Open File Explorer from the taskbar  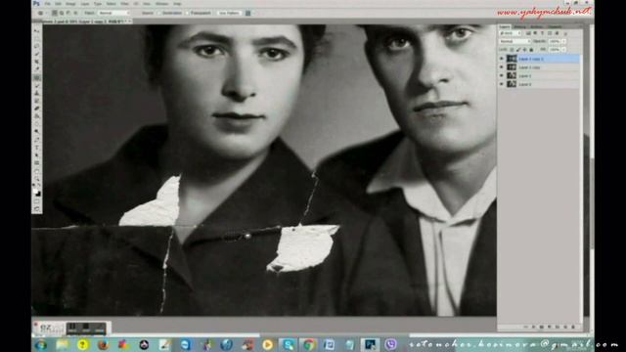click(62, 344)
